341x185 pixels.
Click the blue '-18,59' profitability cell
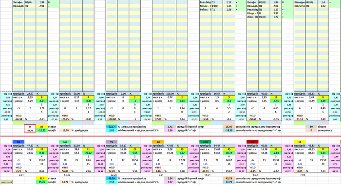[x=229, y=130]
